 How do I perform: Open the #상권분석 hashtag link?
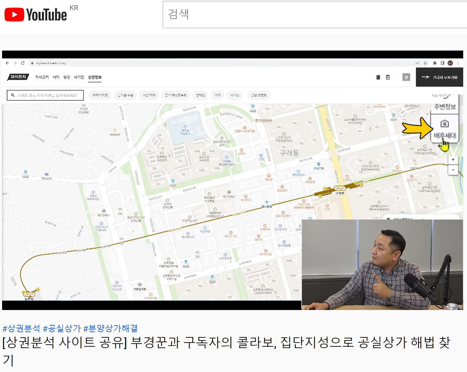21,328
